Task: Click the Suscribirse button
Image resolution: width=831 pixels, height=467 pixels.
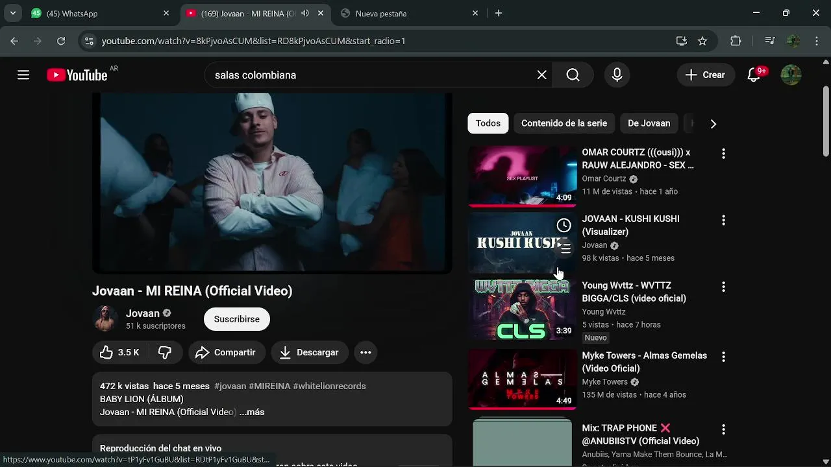Action: [x=237, y=319]
